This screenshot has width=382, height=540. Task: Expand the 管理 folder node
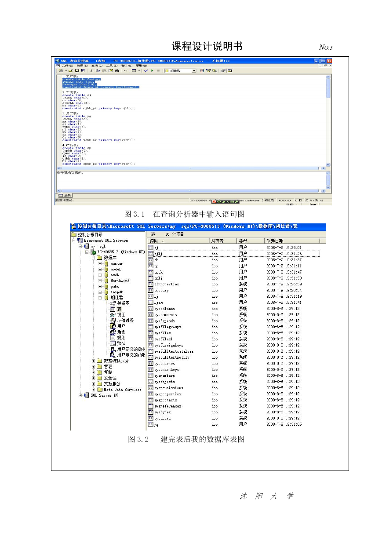pyautogui.click(x=94, y=367)
